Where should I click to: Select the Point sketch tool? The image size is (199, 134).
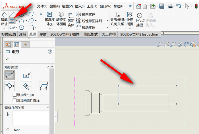pos(41,14)
